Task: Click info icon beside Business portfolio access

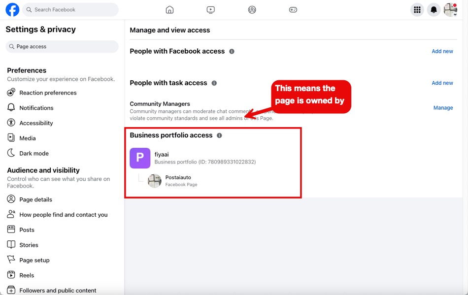Action: click(x=219, y=135)
